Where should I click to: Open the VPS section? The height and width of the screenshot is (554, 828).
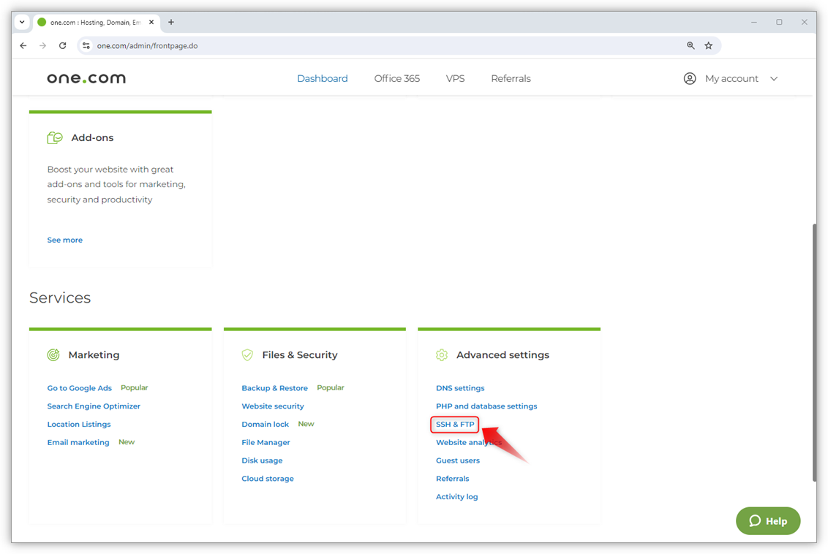coord(455,78)
